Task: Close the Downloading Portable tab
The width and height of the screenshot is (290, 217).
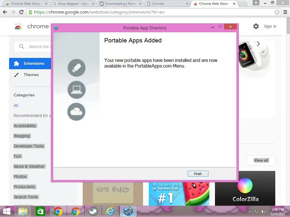Action: (140, 4)
